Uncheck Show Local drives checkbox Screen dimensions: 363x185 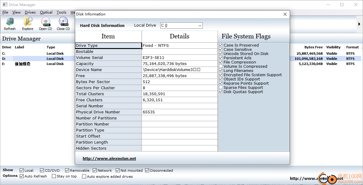point(22,170)
